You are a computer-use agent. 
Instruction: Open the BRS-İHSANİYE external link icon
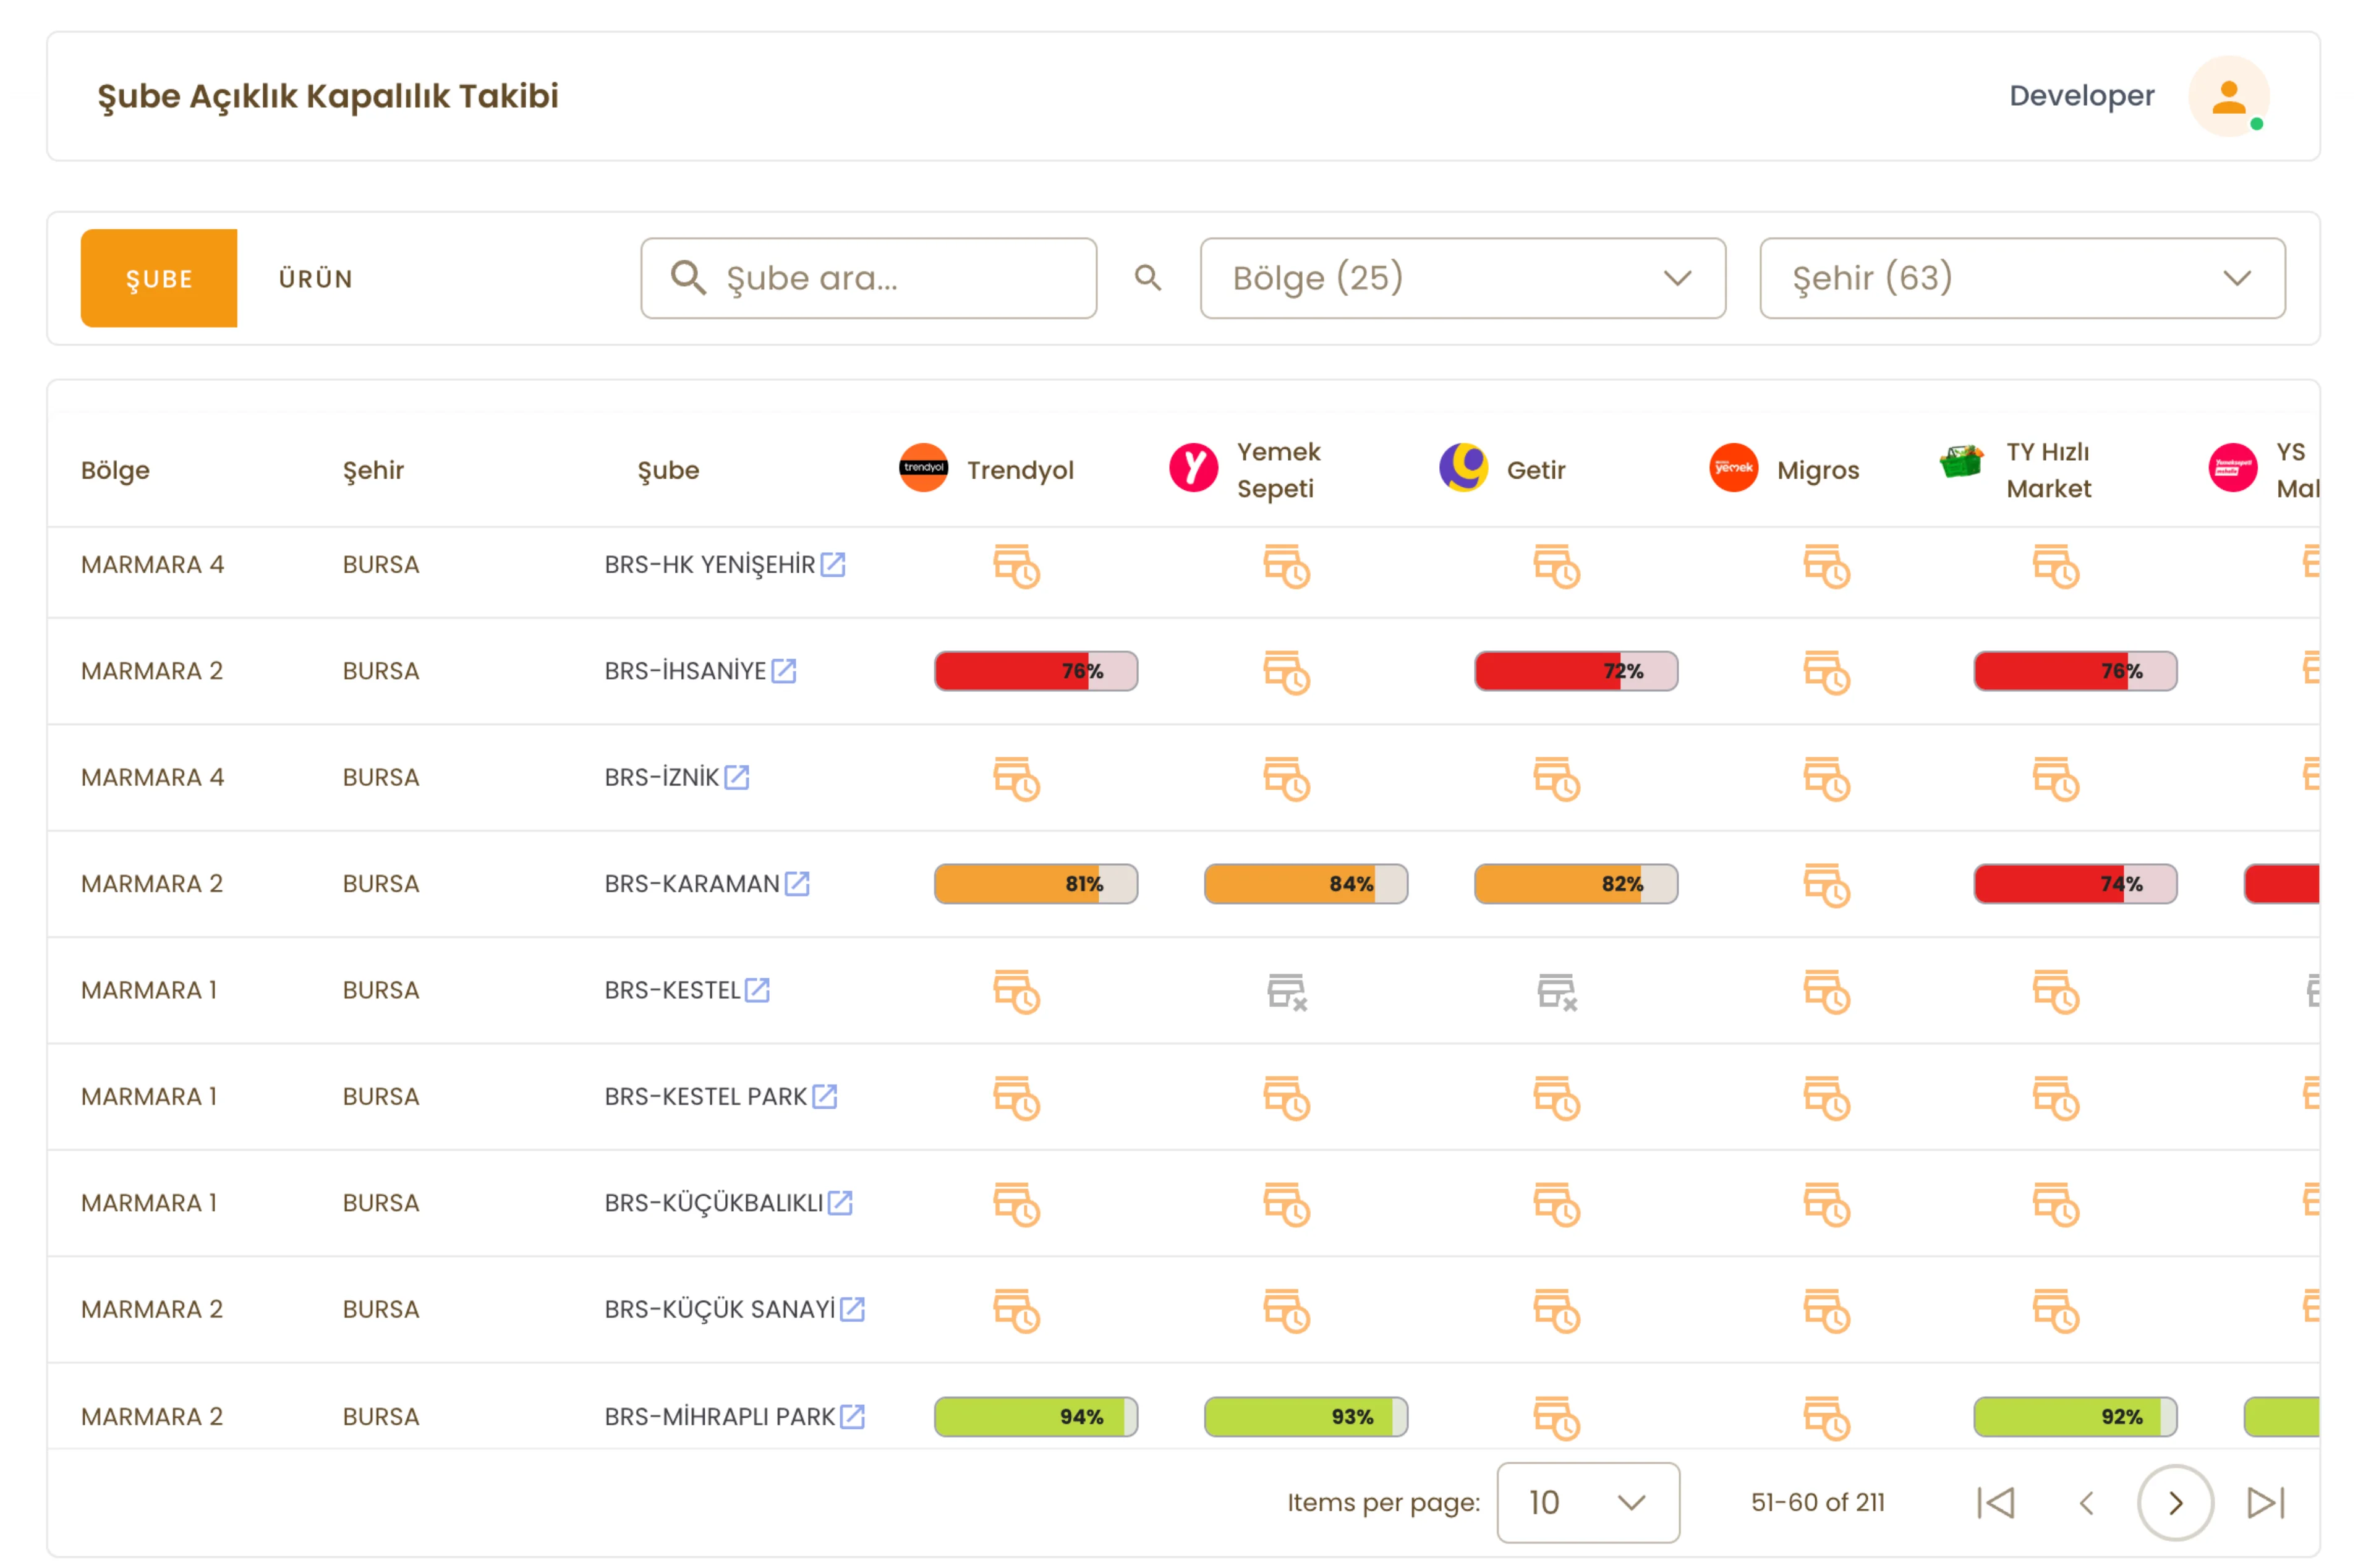pos(784,671)
